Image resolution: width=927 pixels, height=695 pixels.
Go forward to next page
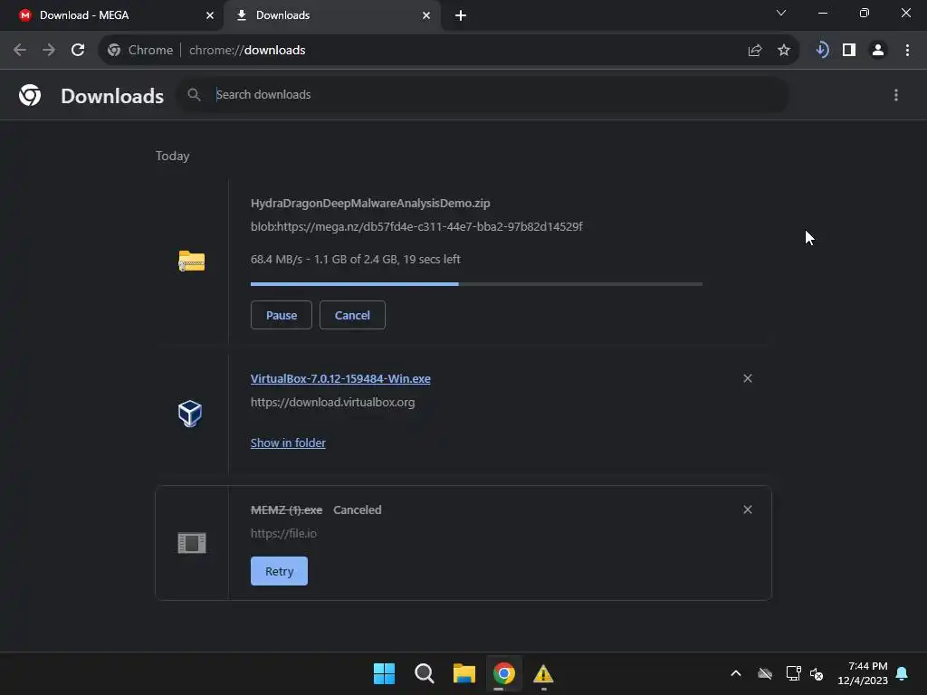(x=49, y=51)
